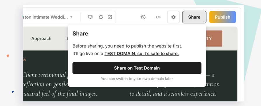The height and width of the screenshot is (106, 261).
Task: Follow the TEST DOMAIN underlined link
Action: click(x=142, y=54)
